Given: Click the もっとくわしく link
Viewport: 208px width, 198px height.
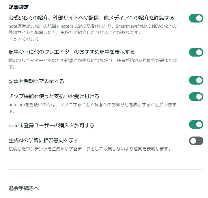Looking at the screenshot, I should [24, 39].
